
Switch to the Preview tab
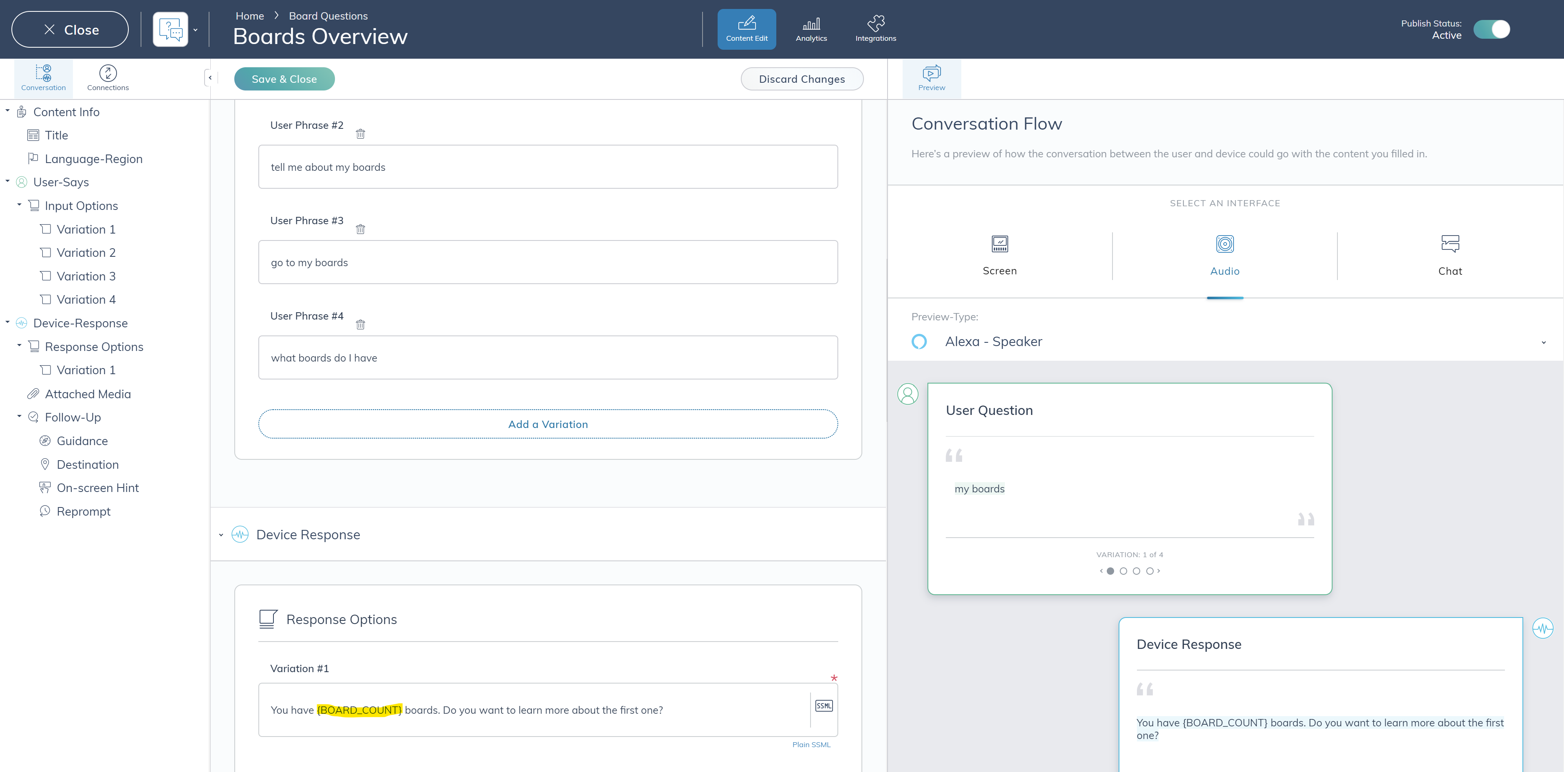point(932,78)
